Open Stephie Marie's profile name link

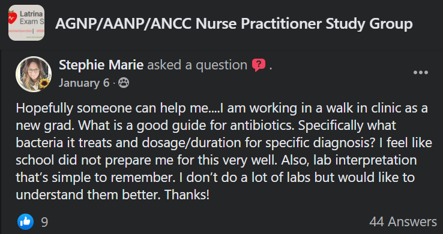pos(101,65)
